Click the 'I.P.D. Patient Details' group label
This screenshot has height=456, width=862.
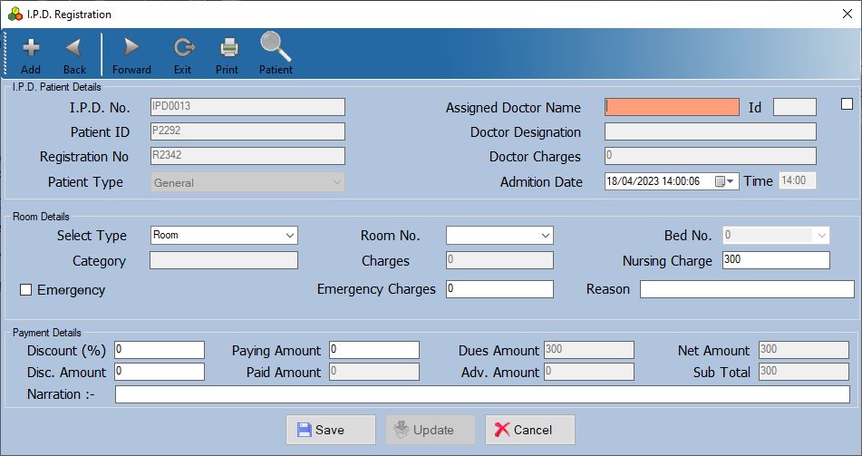click(x=56, y=87)
